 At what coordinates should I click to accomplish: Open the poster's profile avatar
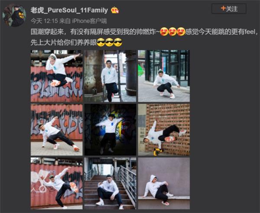click(x=14, y=16)
